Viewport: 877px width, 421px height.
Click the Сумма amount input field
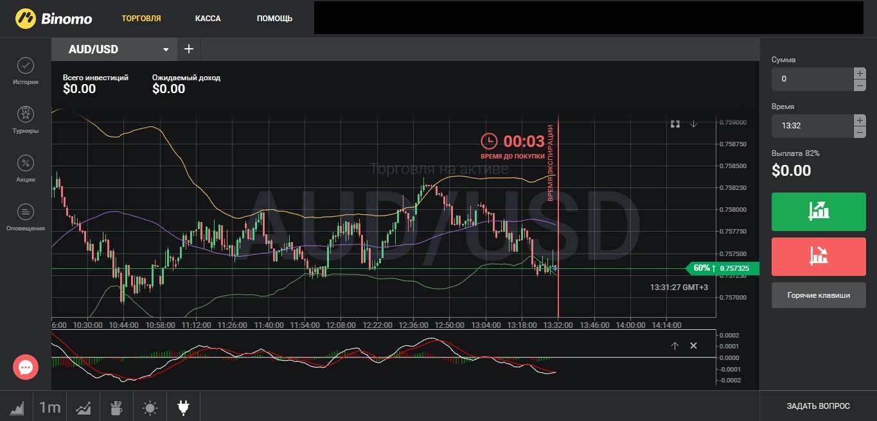pos(812,79)
